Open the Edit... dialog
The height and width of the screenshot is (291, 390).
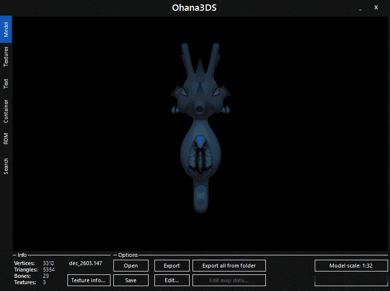click(x=172, y=280)
